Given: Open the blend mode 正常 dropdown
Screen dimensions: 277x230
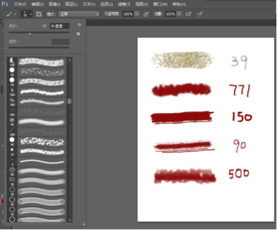Looking at the screenshot, I should pyautogui.click(x=79, y=14).
